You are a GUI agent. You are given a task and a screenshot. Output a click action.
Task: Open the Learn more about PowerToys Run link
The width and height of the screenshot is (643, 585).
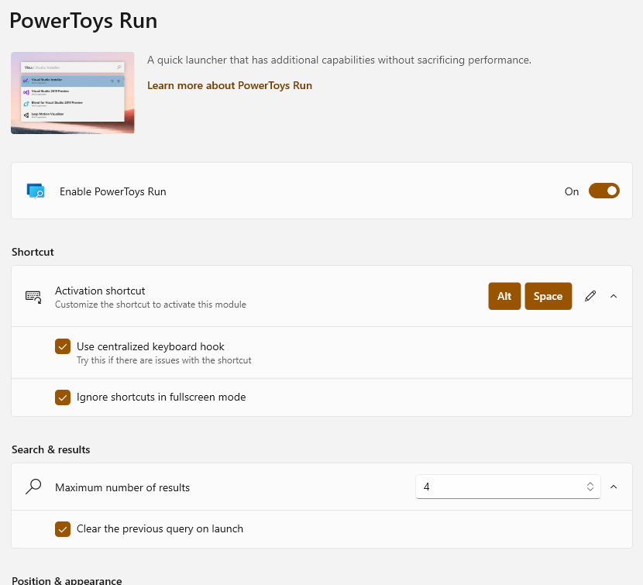pos(229,85)
